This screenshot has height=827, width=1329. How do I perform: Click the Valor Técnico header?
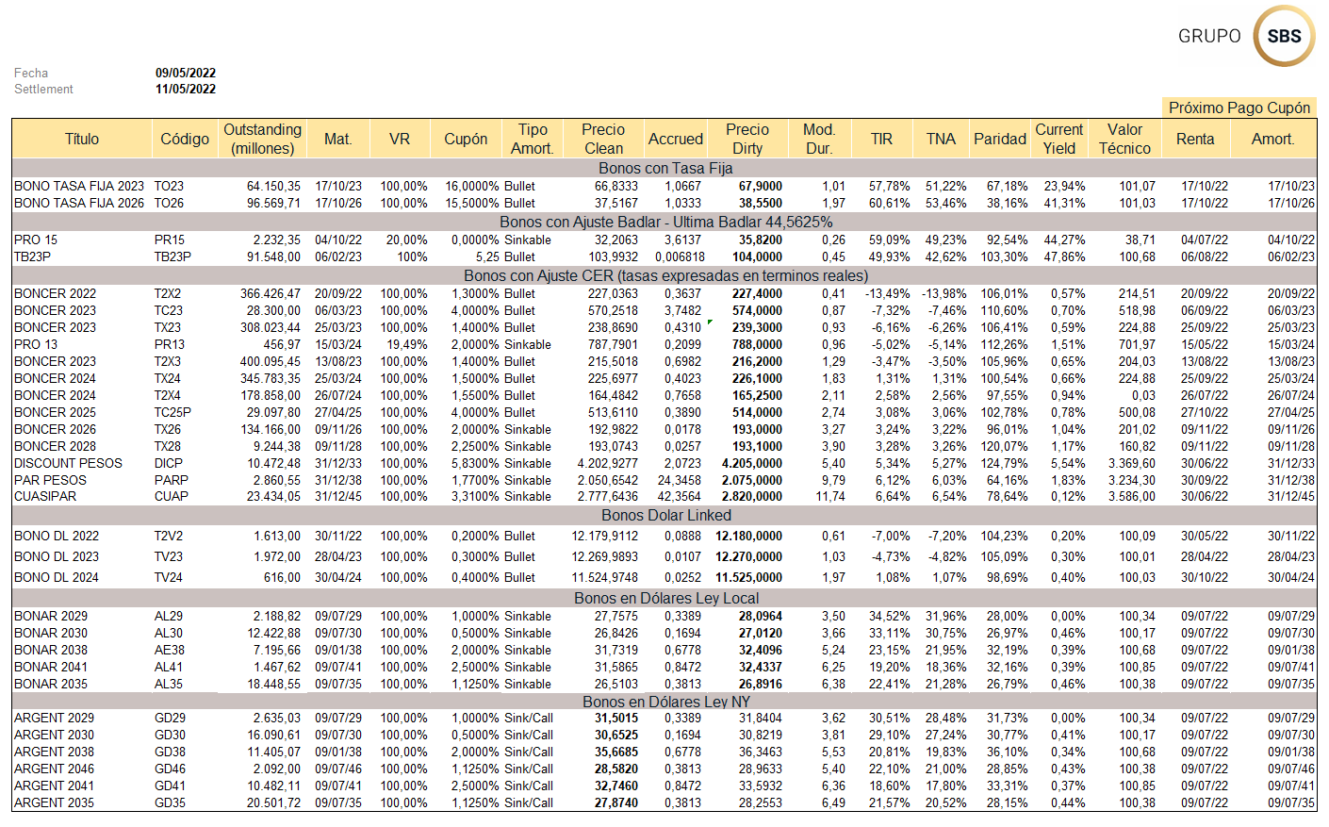coord(1124,139)
